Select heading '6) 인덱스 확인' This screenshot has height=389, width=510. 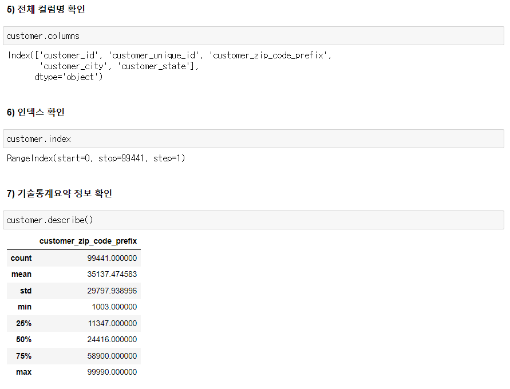pos(35,112)
